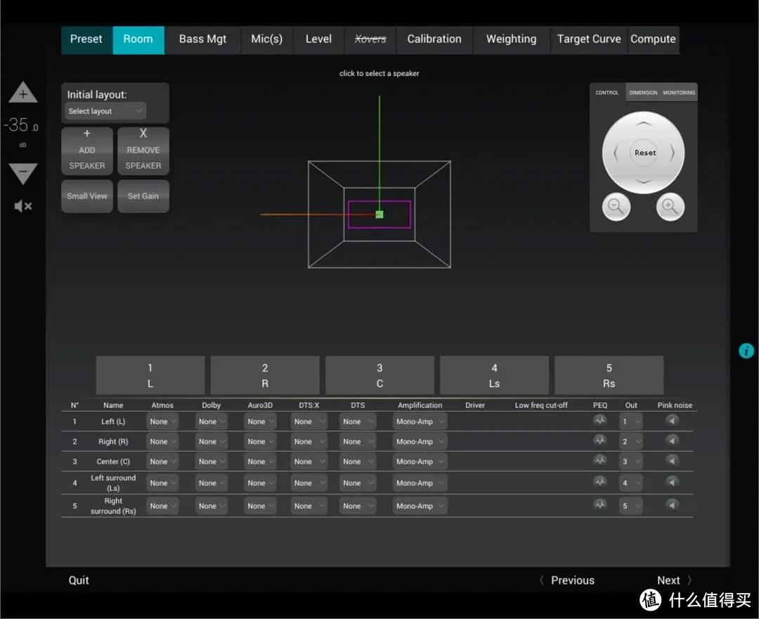Switch to the Preset tab

tap(86, 39)
